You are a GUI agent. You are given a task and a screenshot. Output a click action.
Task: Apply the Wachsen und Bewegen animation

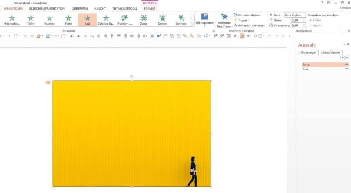tap(125, 20)
